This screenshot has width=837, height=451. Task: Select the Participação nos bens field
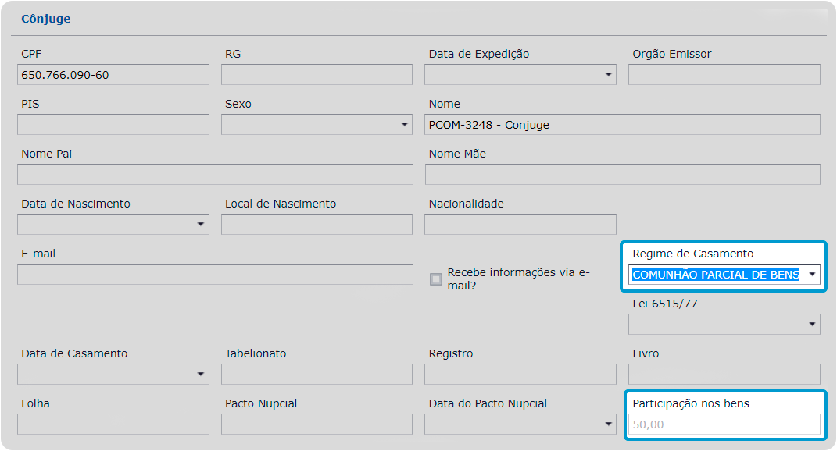point(724,424)
